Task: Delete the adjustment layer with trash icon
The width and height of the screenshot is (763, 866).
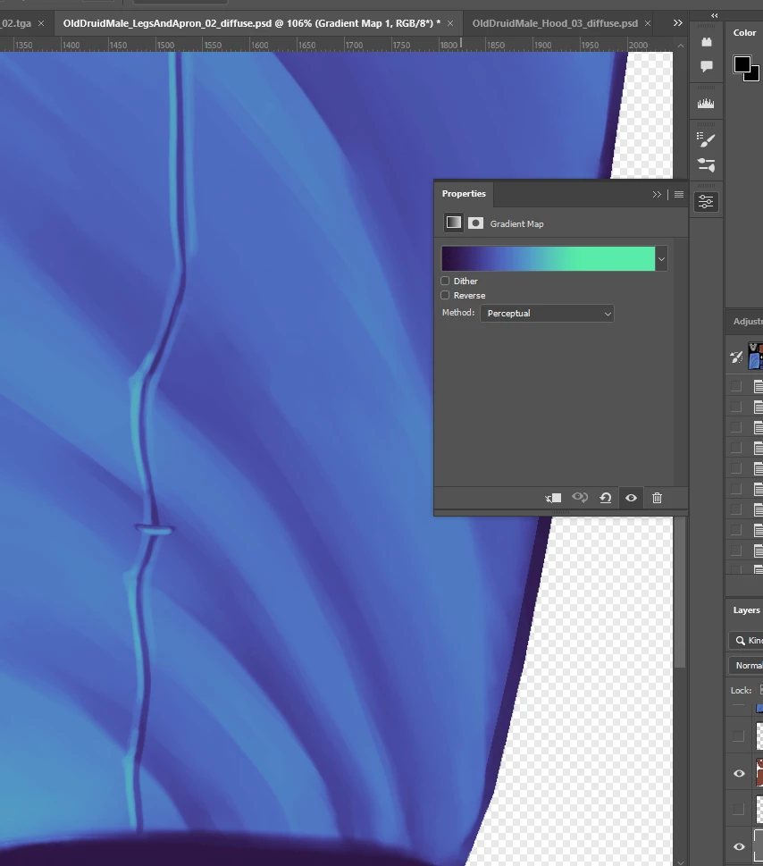Action: click(657, 498)
